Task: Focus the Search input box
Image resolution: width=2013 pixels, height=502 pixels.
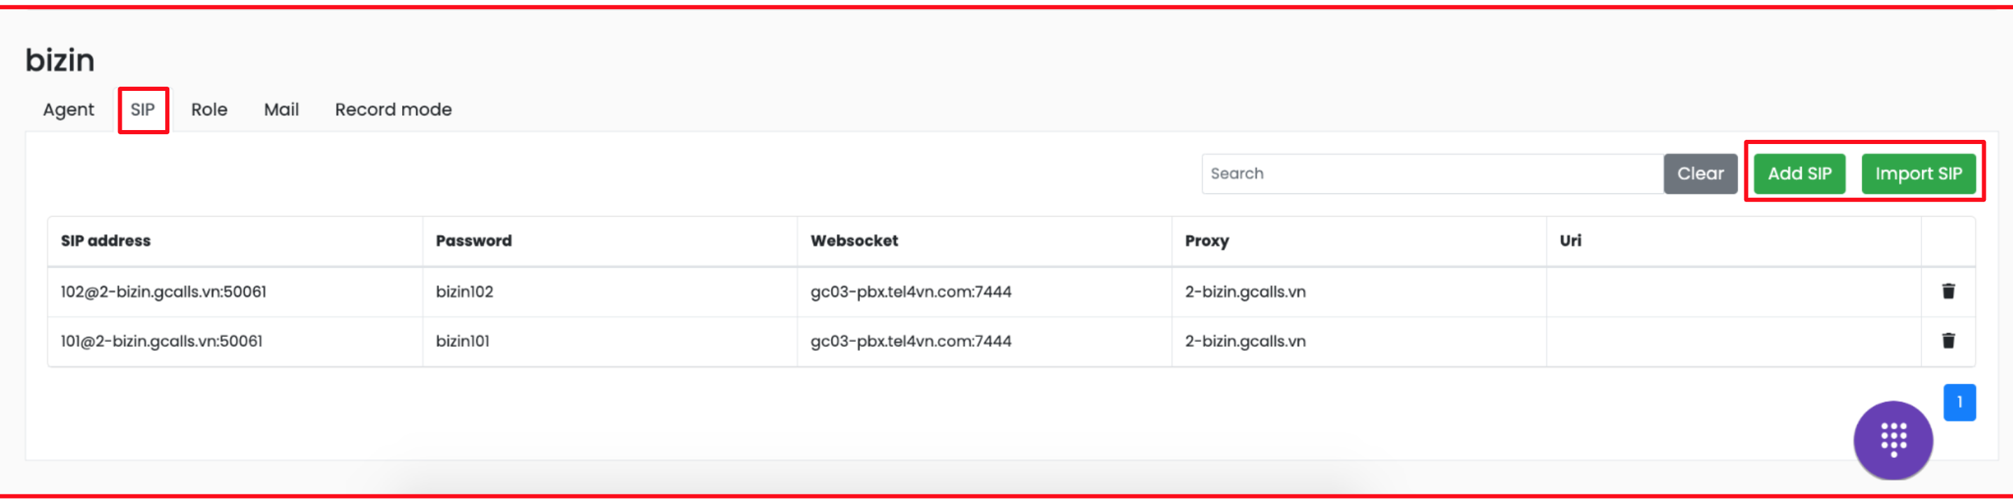Action: click(1432, 173)
